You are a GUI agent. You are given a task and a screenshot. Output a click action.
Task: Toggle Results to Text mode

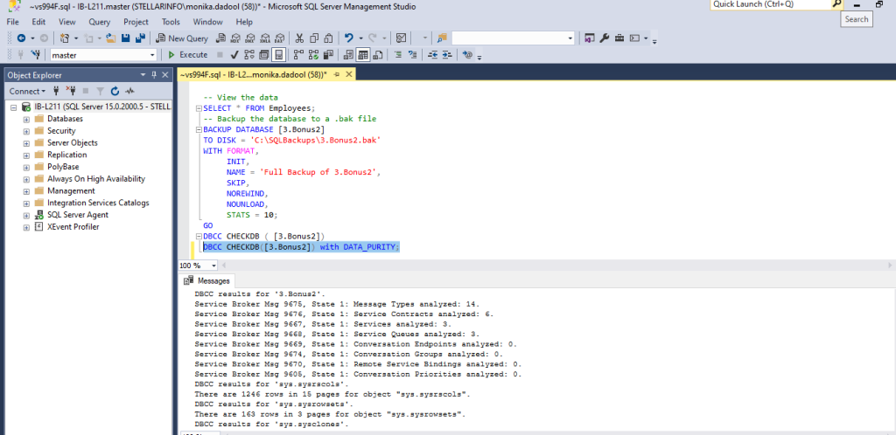click(348, 55)
